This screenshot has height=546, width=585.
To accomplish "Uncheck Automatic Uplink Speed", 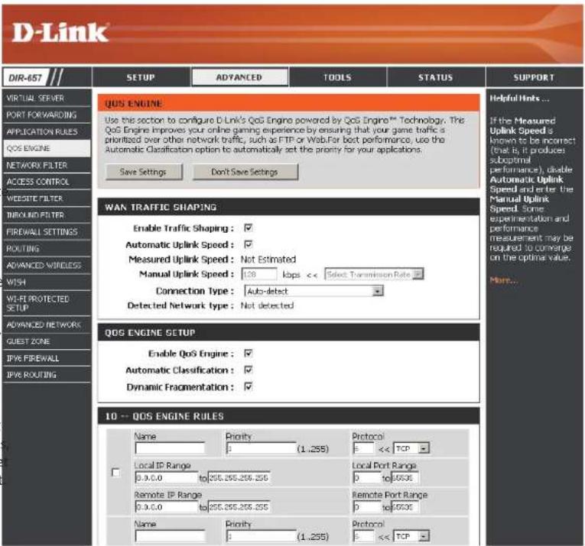I will pyautogui.click(x=248, y=244).
